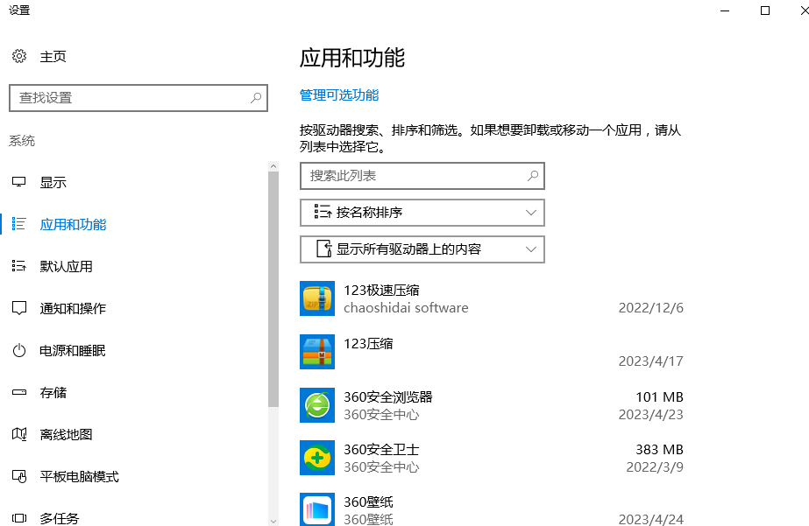809x526 pixels.
Task: Click the 2023/4/24 install date
Action: tap(651, 519)
